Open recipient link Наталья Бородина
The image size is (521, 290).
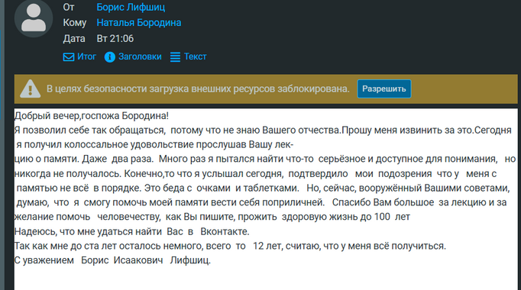[x=139, y=23]
